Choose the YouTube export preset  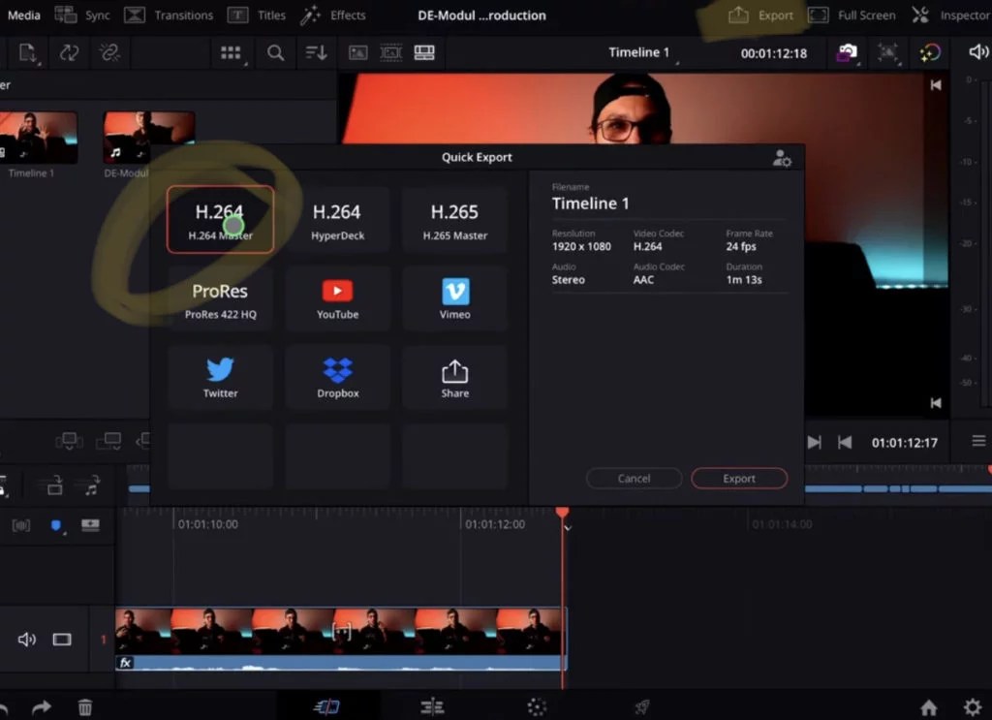pyautogui.click(x=337, y=297)
